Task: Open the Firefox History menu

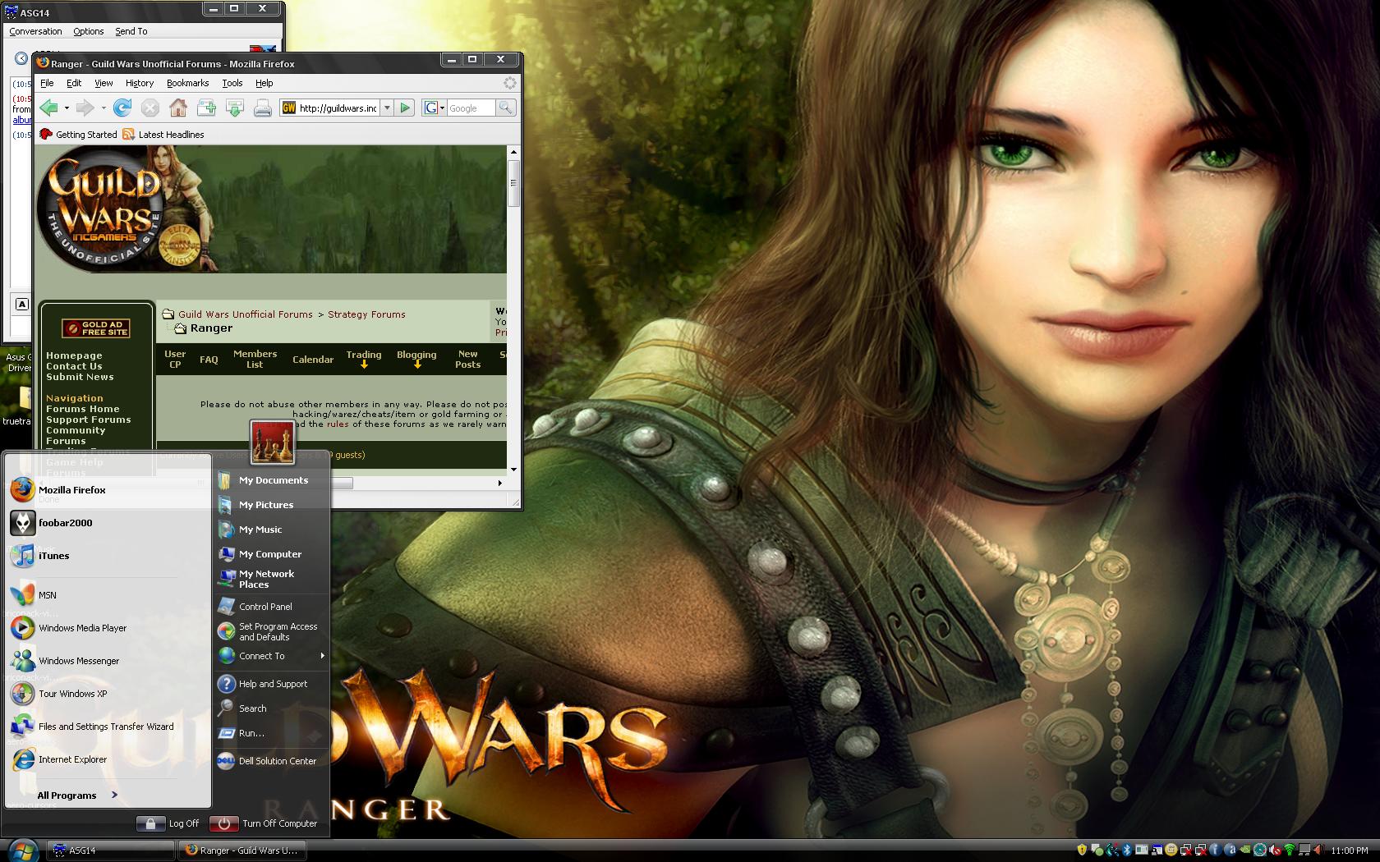Action: tap(140, 83)
